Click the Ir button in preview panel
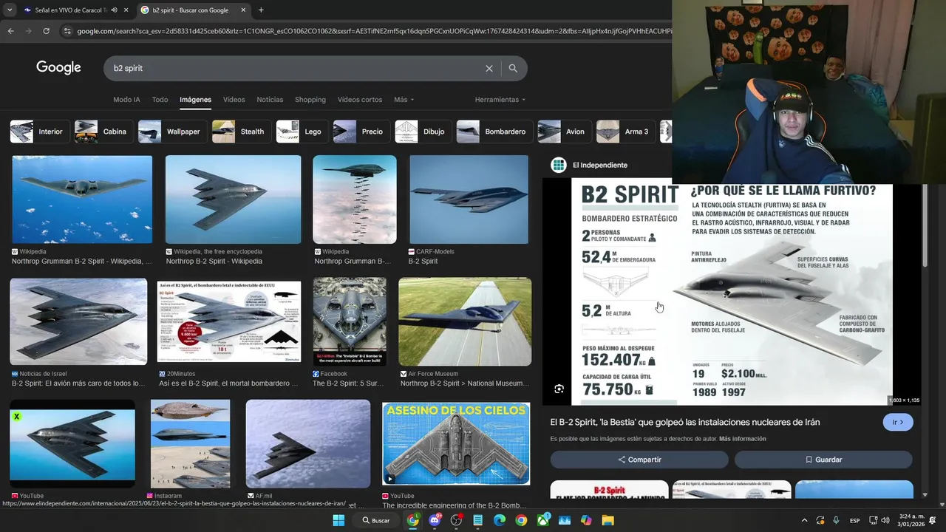946x532 pixels. [x=898, y=422]
